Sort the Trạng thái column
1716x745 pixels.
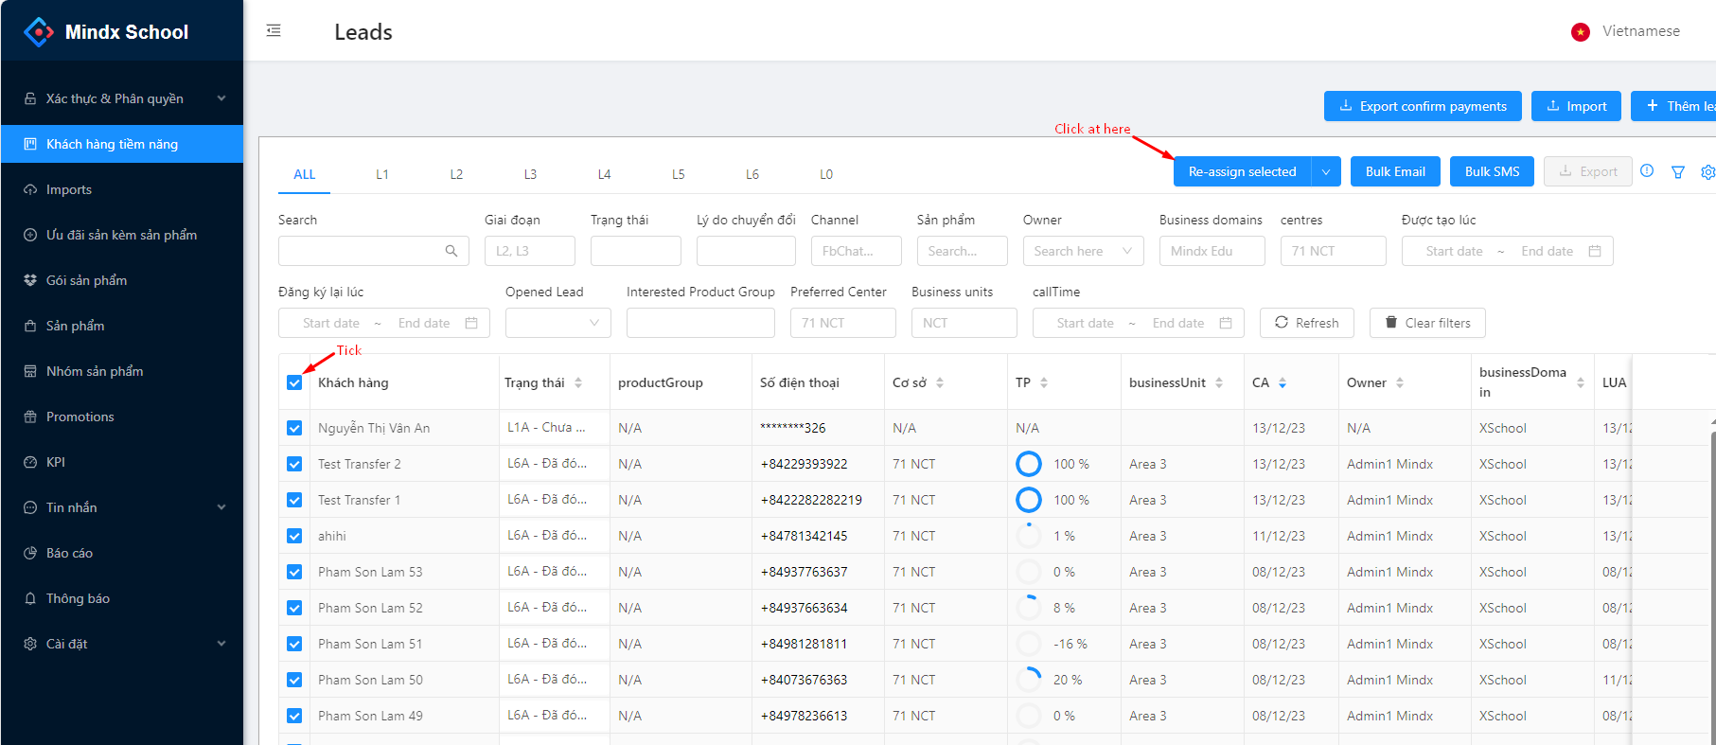point(578,382)
